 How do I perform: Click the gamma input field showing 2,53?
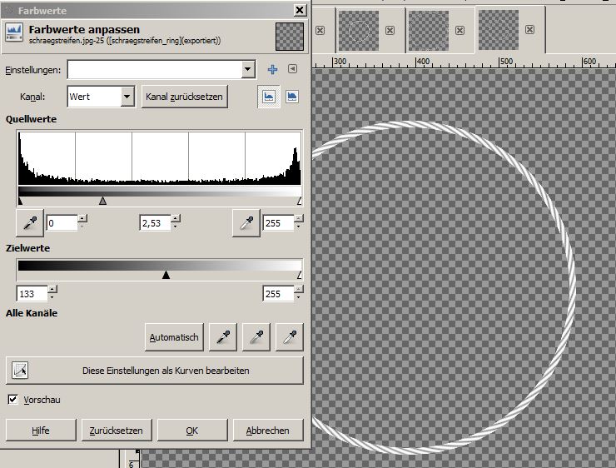(x=154, y=222)
